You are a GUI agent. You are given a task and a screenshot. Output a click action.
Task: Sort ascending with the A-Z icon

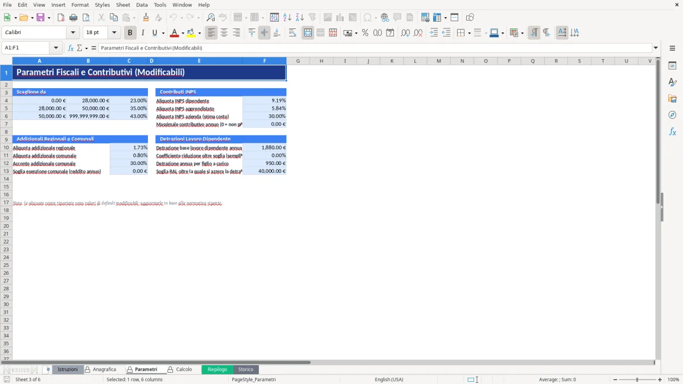pos(287,18)
